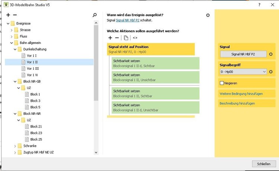Screen dimensions: 279x171
Task: Click gear icon next to Signalbegriff dropdown
Action: tap(271, 72)
